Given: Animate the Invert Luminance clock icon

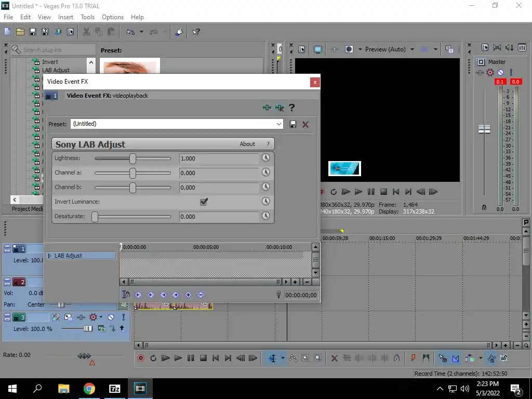Looking at the screenshot, I should [265, 201].
